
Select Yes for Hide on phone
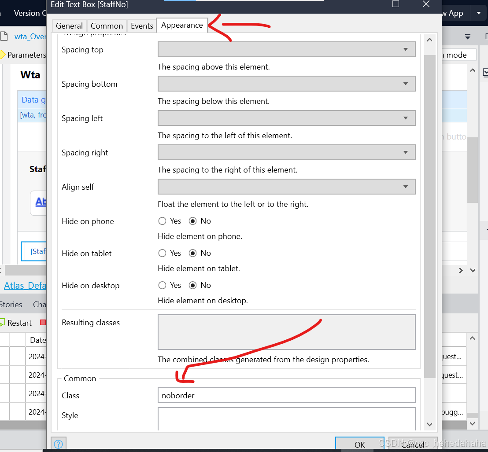162,220
